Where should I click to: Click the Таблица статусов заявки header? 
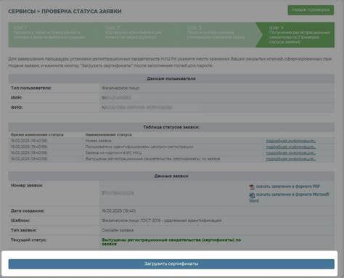click(171, 127)
